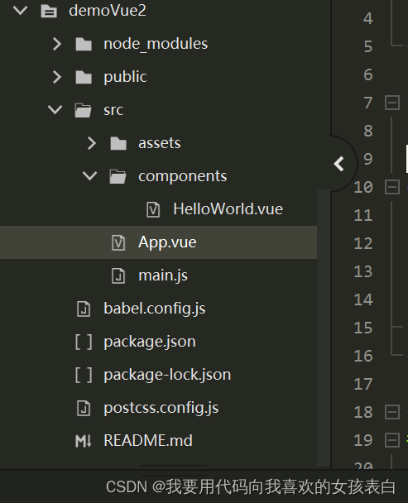Click line number 12 in the gutter
This screenshot has width=408, height=503.
point(363,243)
